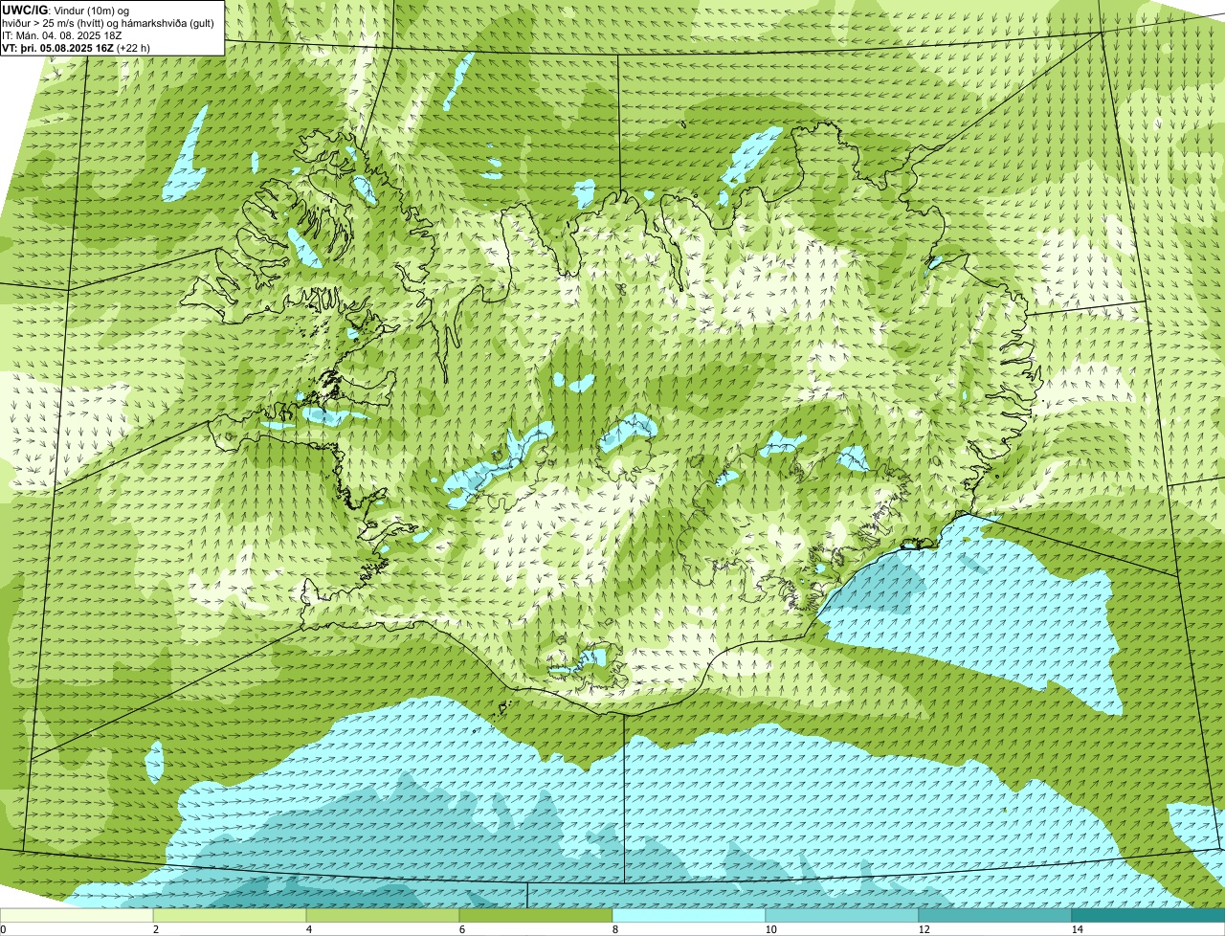
Task: Click the olive green 6–8 m/s colour bar segment
Action: 536,916
